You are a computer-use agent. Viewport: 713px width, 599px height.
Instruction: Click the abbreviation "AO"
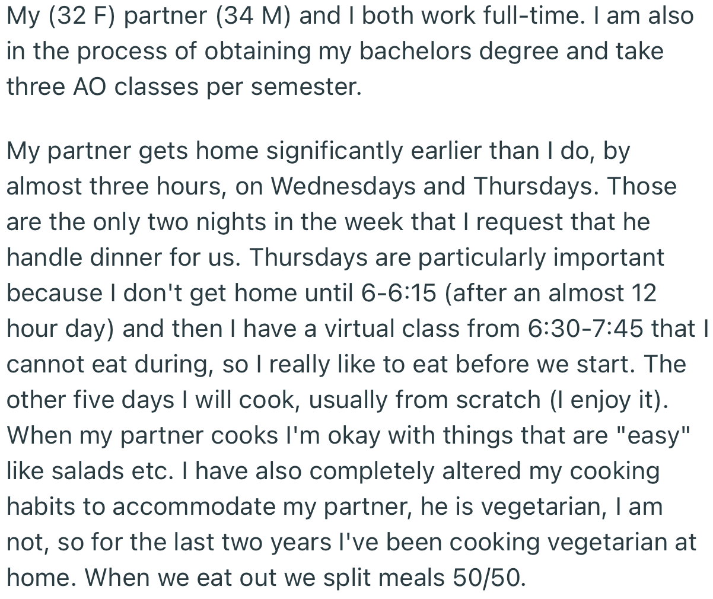[91, 87]
